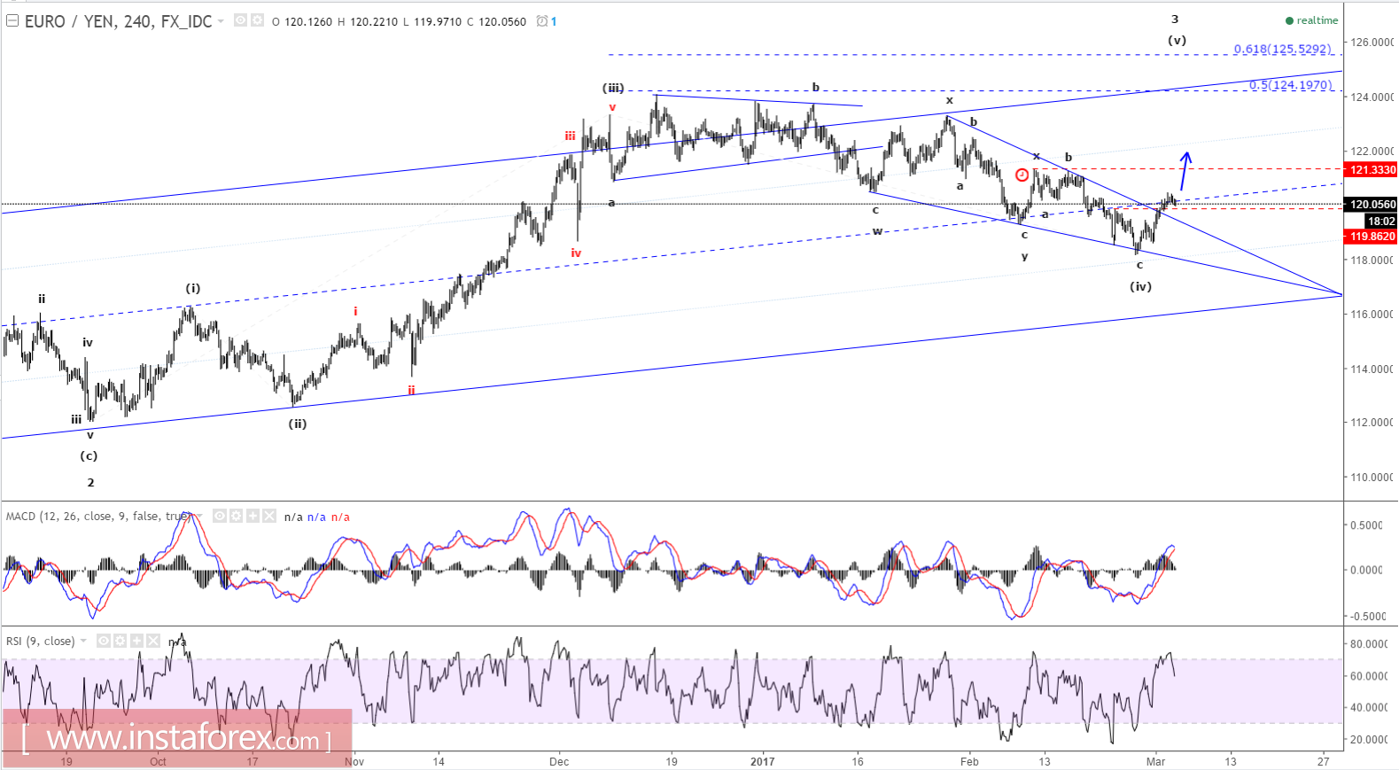Click the (iii) wave label
Image resolution: width=1399 pixels, height=770 pixels.
613,88
